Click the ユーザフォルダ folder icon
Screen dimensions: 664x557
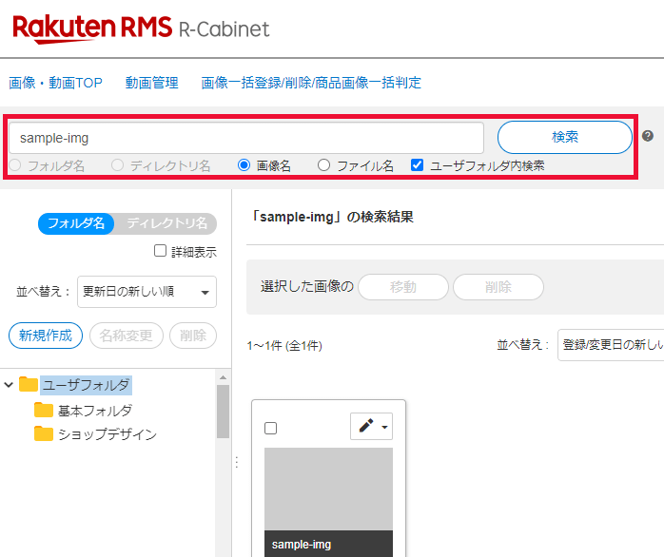click(29, 385)
